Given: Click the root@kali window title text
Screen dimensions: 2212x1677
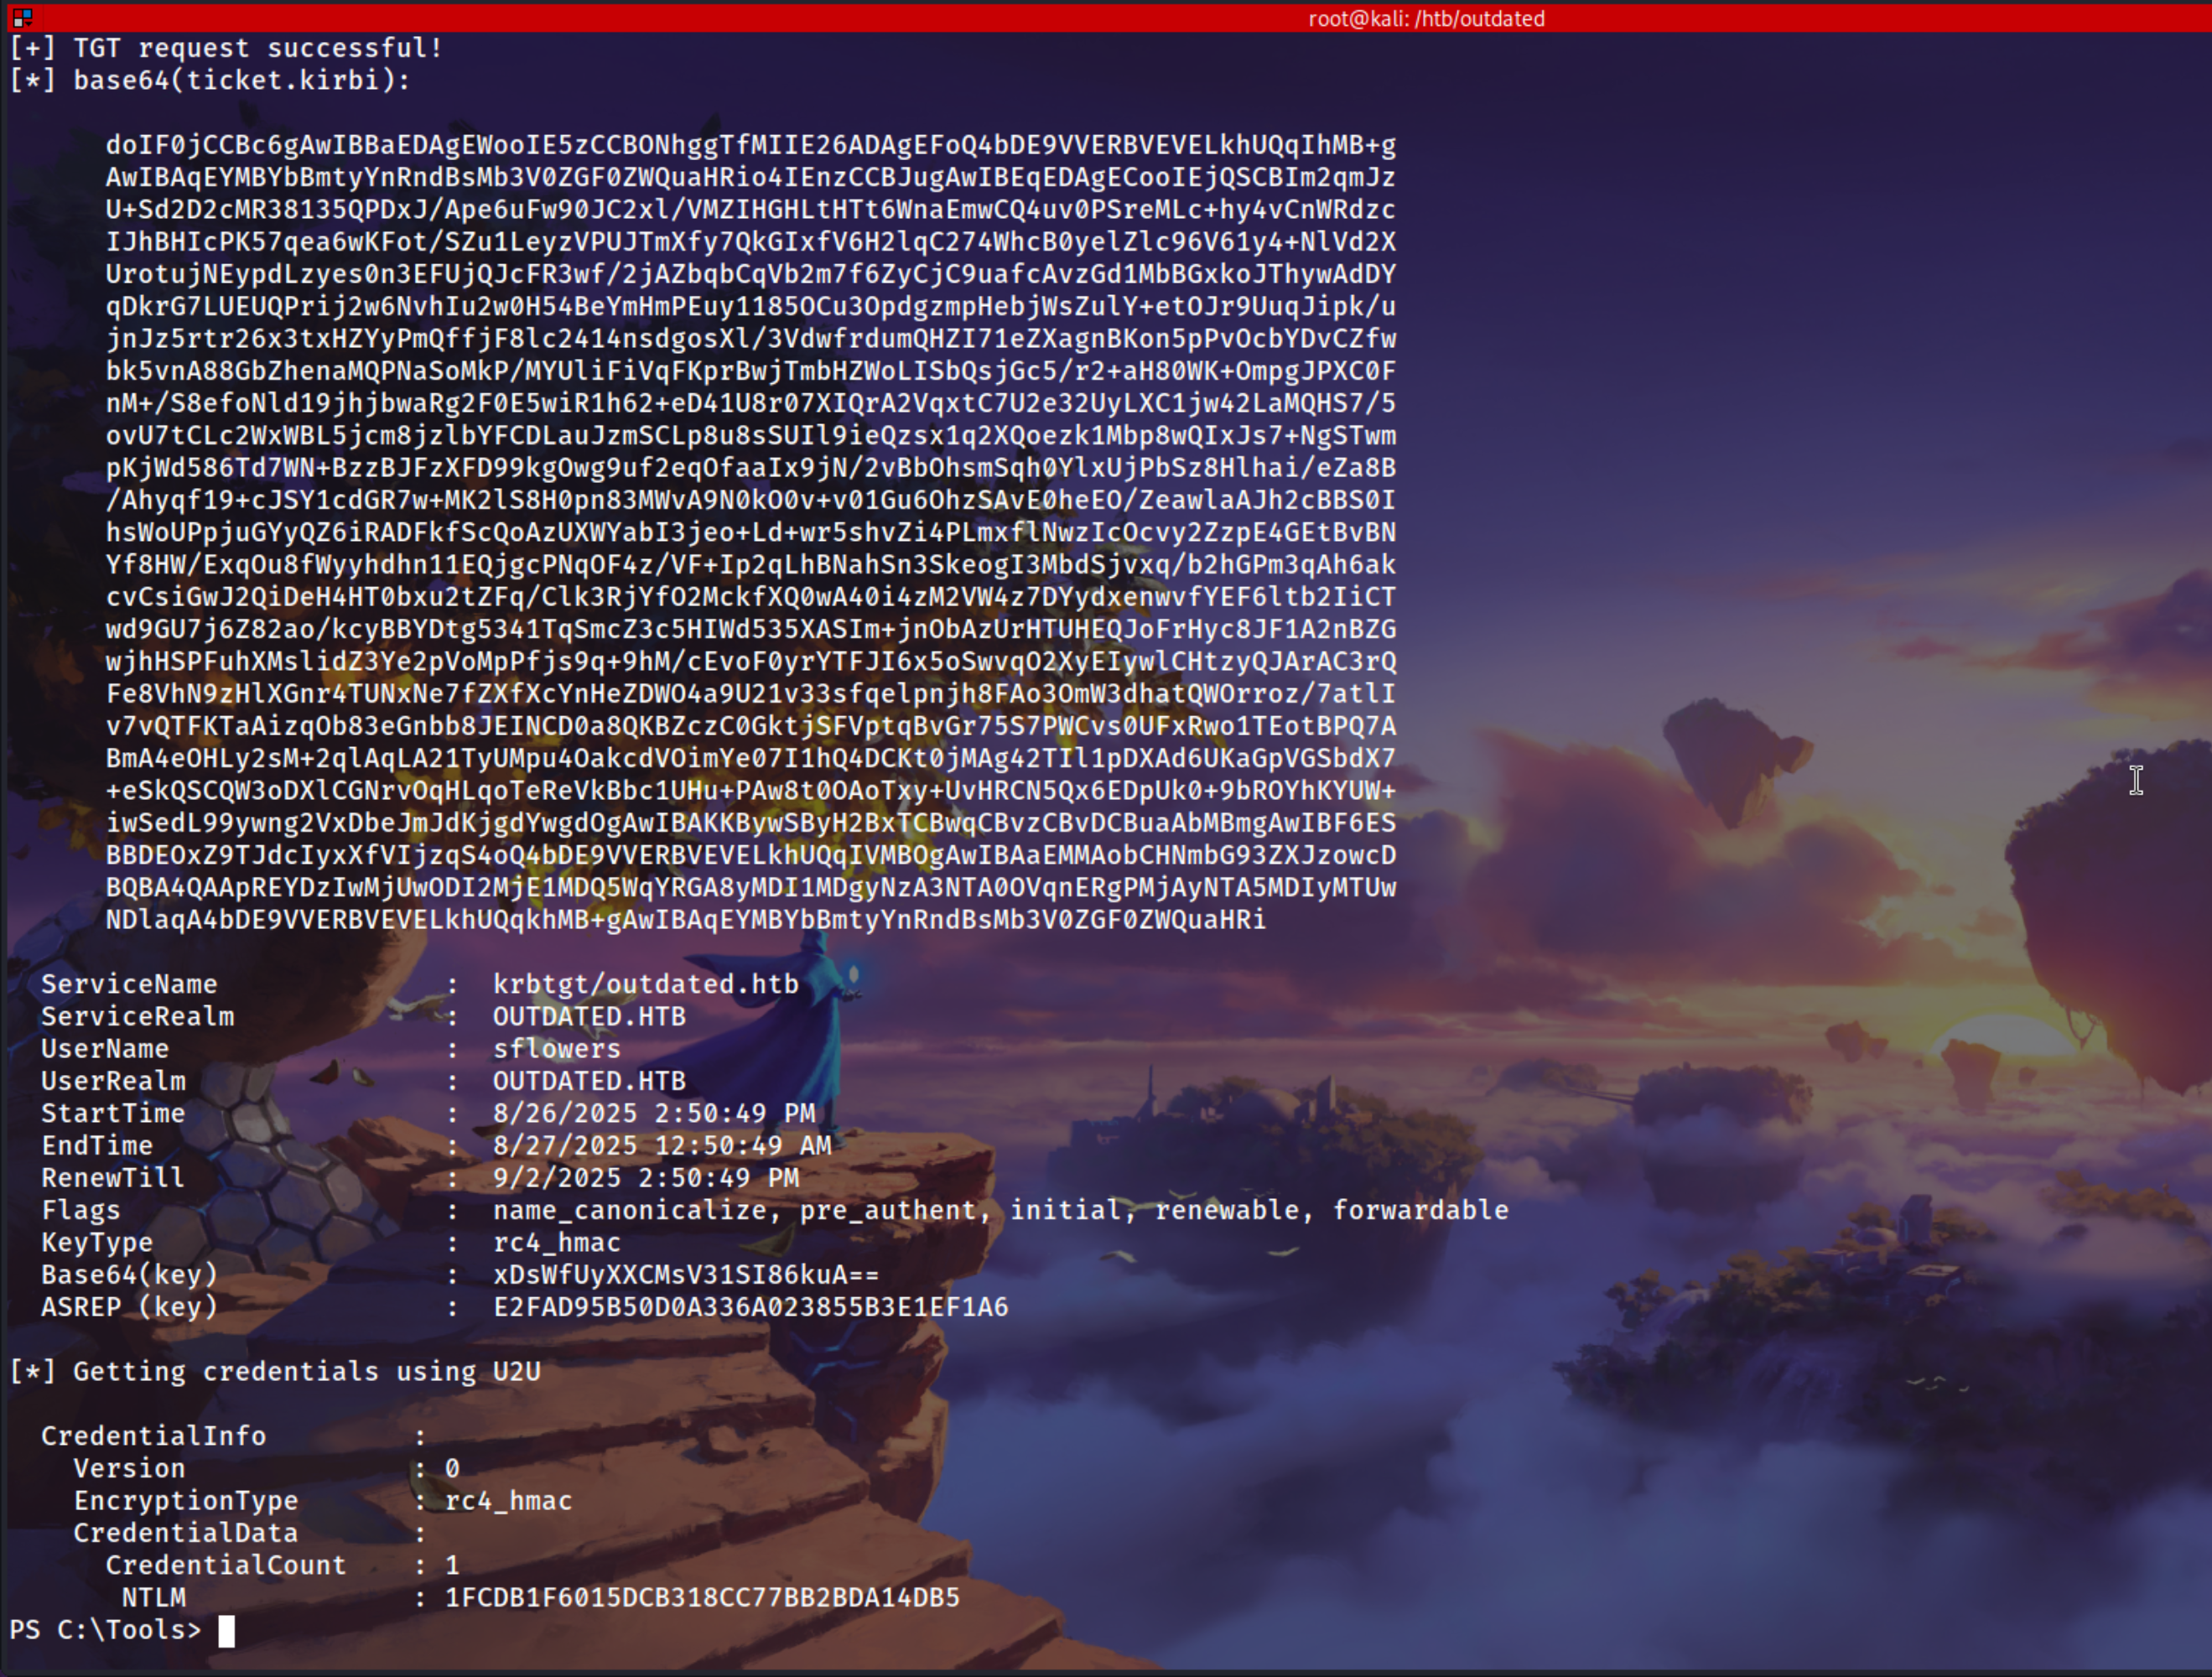Looking at the screenshot, I should pyautogui.click(x=1426, y=19).
